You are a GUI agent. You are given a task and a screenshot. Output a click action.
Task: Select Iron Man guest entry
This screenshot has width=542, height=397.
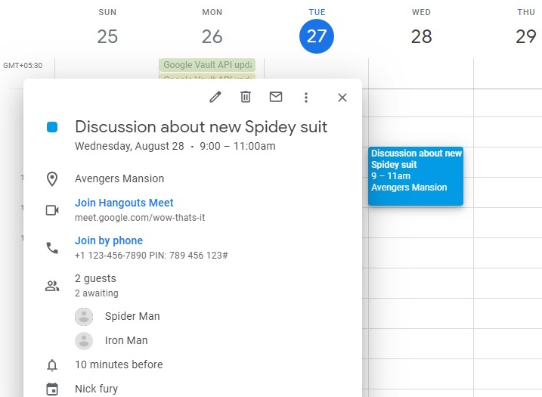125,340
